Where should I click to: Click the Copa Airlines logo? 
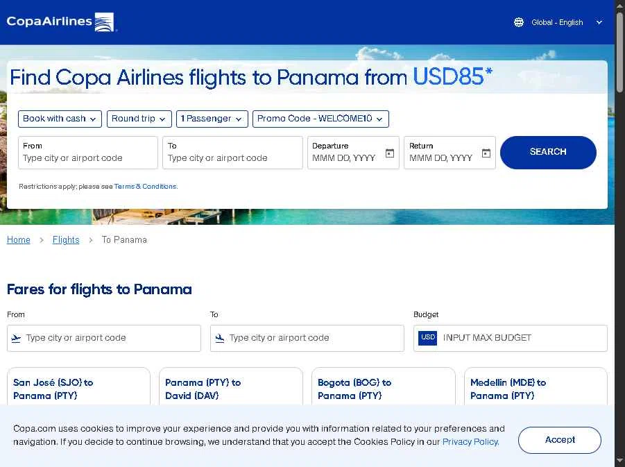pyautogui.click(x=61, y=22)
